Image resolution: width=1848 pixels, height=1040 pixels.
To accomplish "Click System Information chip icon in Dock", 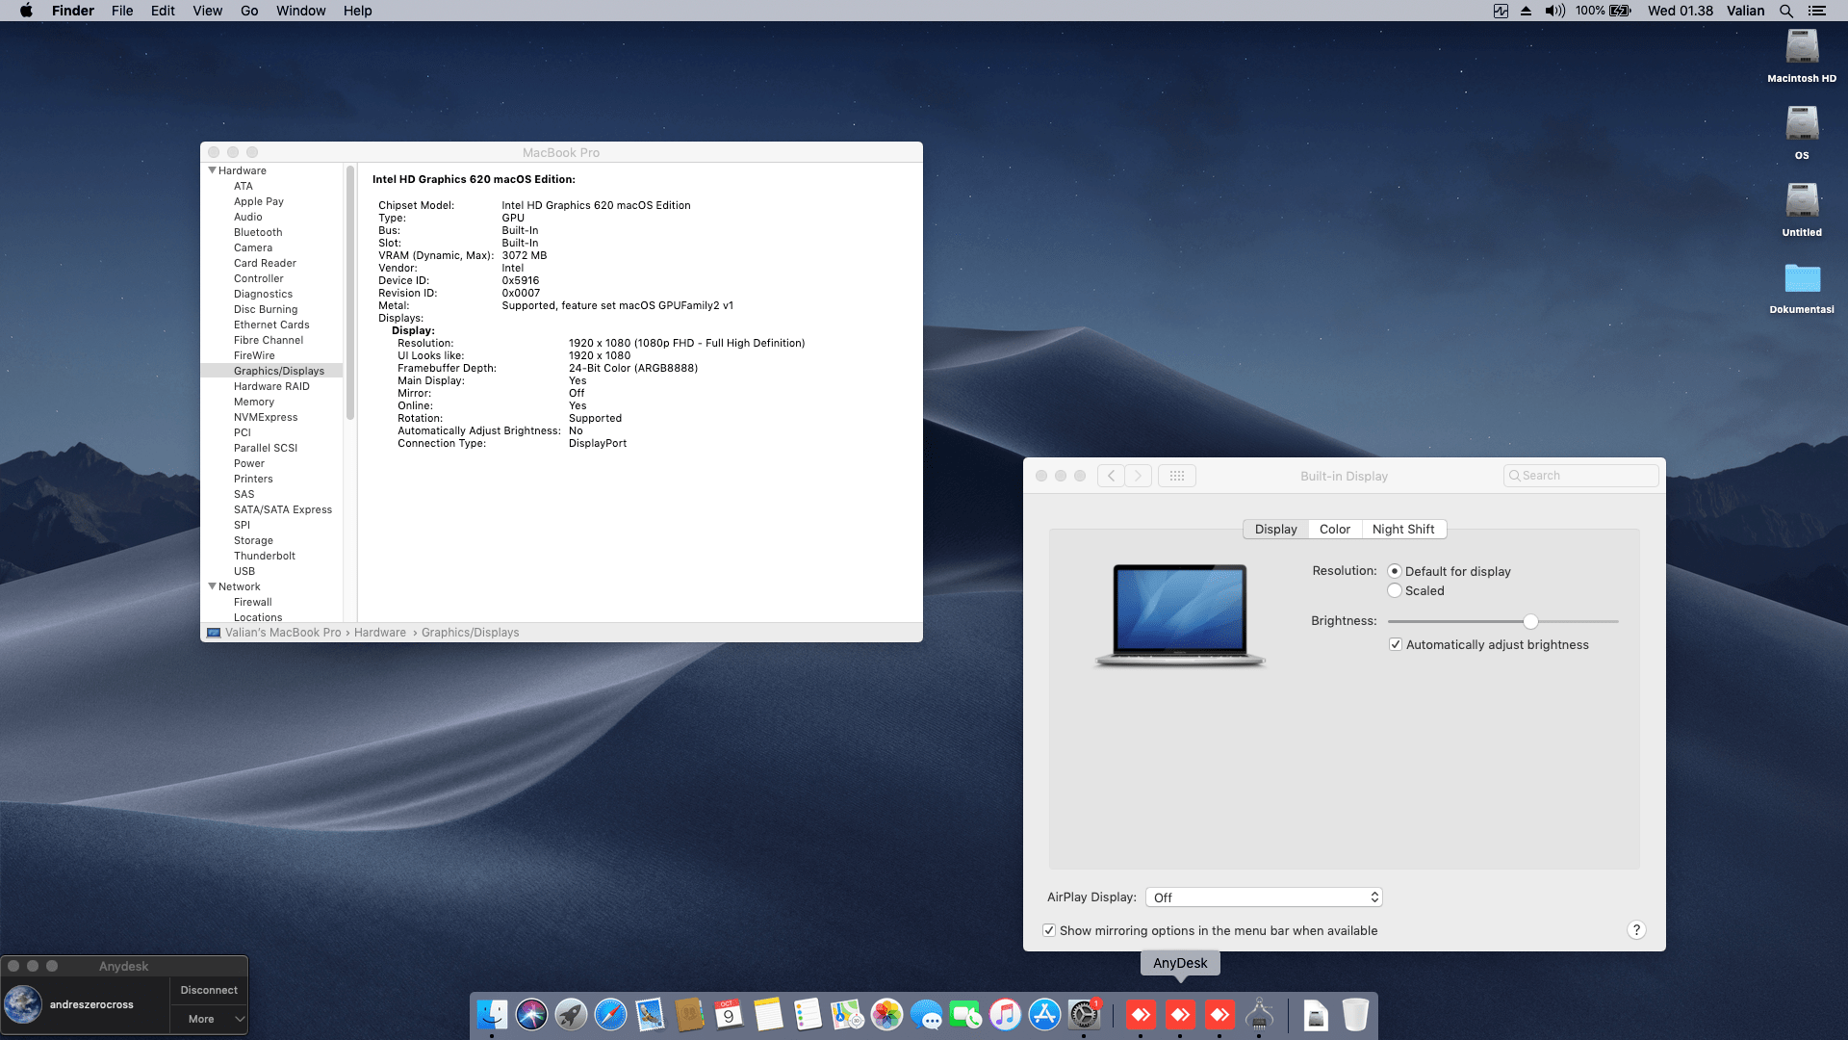I will (1259, 1014).
